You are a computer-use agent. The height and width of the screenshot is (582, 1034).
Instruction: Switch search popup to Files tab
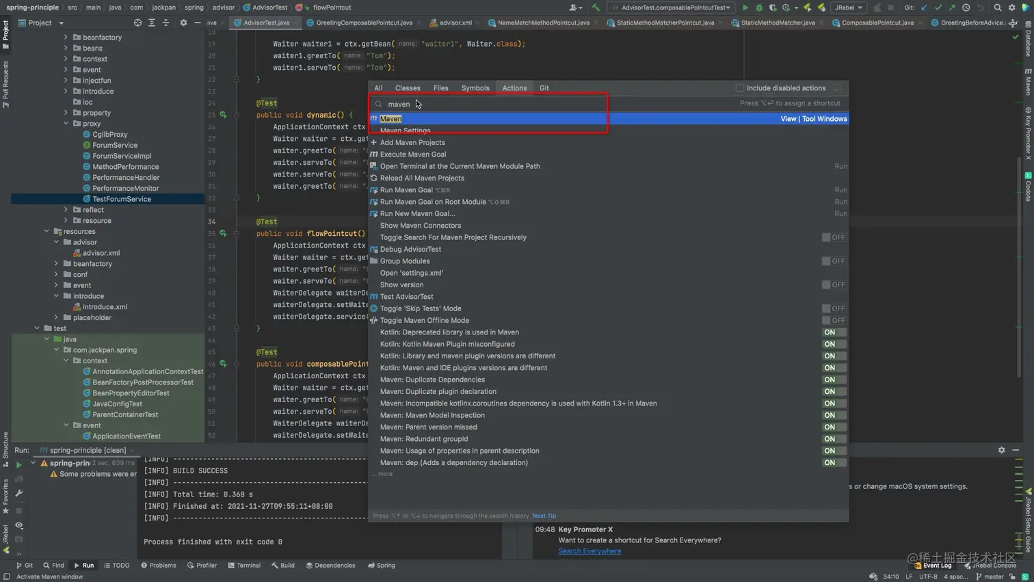(x=441, y=88)
